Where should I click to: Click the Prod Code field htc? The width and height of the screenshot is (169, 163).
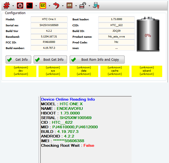[x=117, y=42]
